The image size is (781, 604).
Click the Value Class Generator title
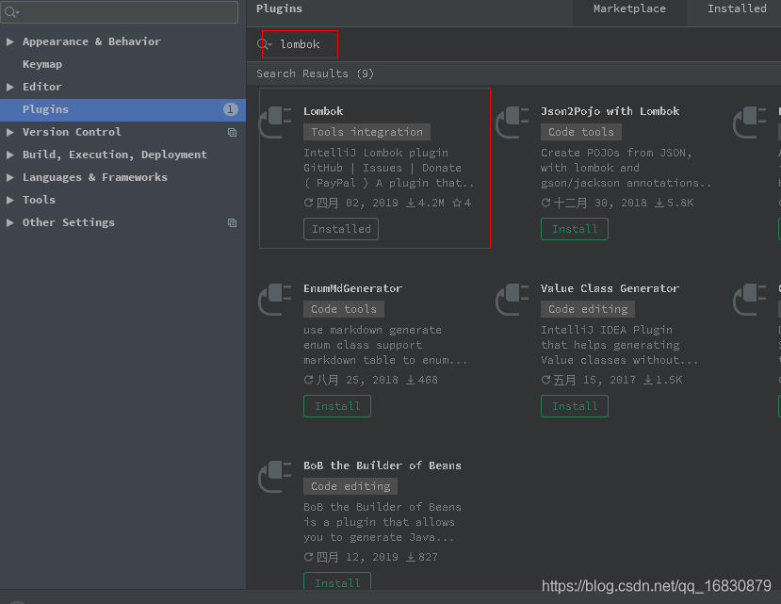(610, 288)
